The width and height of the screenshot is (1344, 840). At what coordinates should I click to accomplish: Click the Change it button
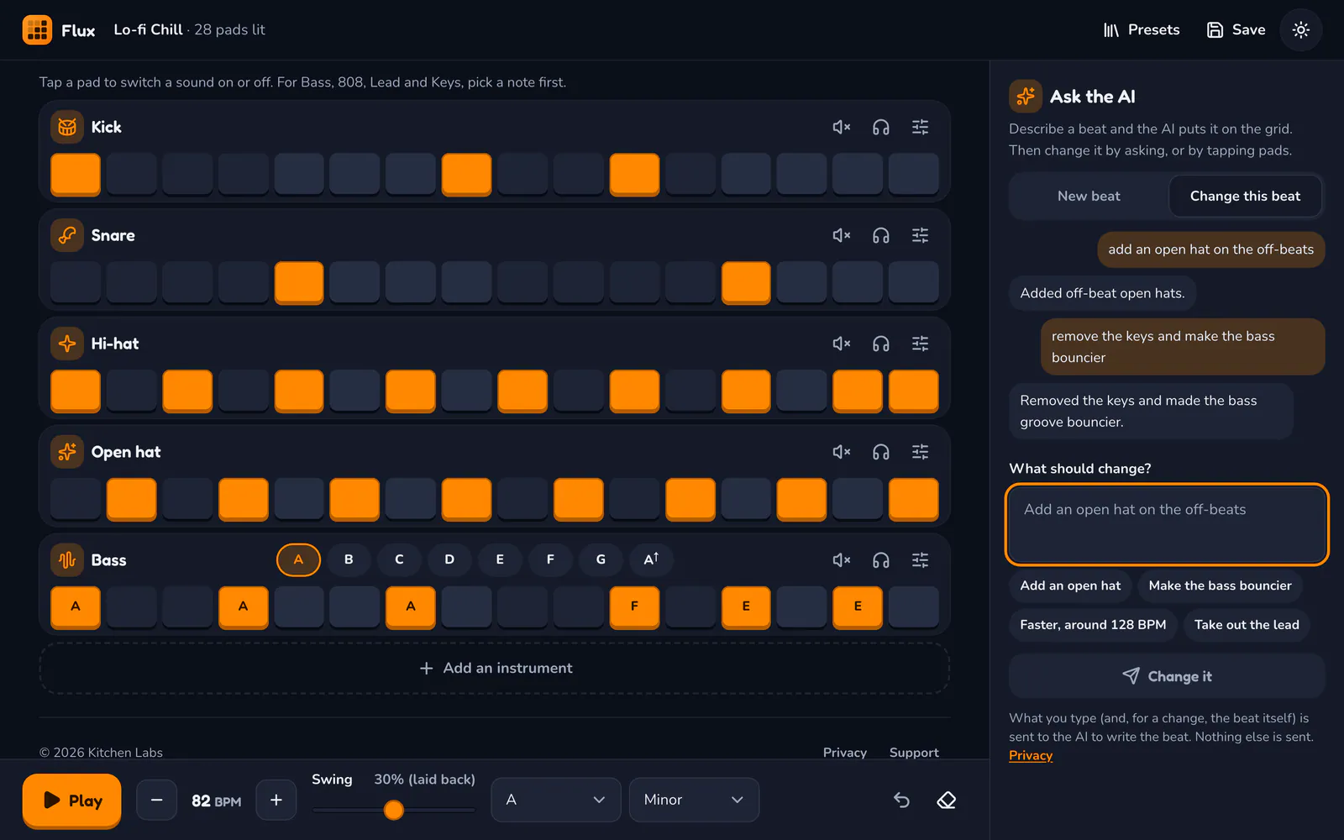pyautogui.click(x=1167, y=676)
